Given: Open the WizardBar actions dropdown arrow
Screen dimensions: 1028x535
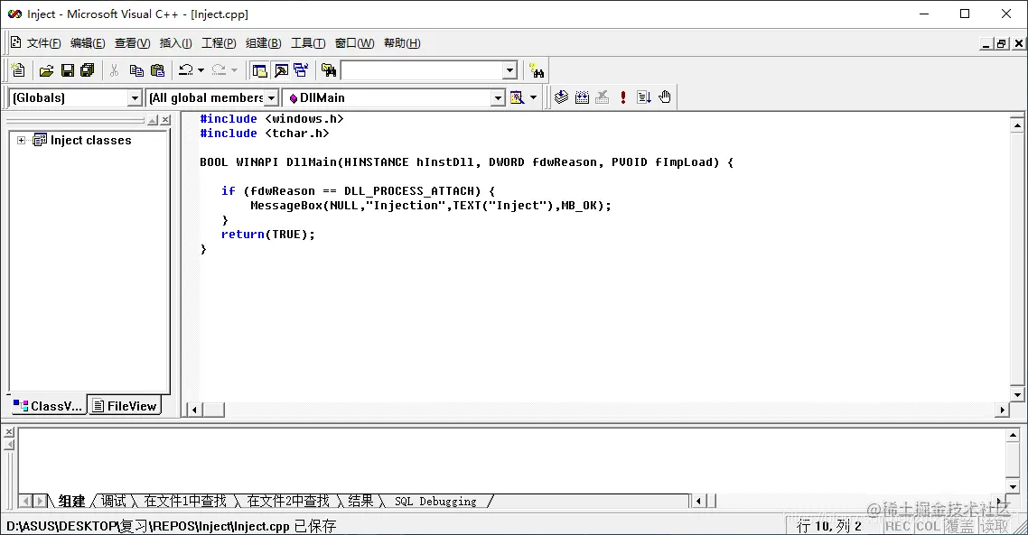Looking at the screenshot, I should coord(533,97).
